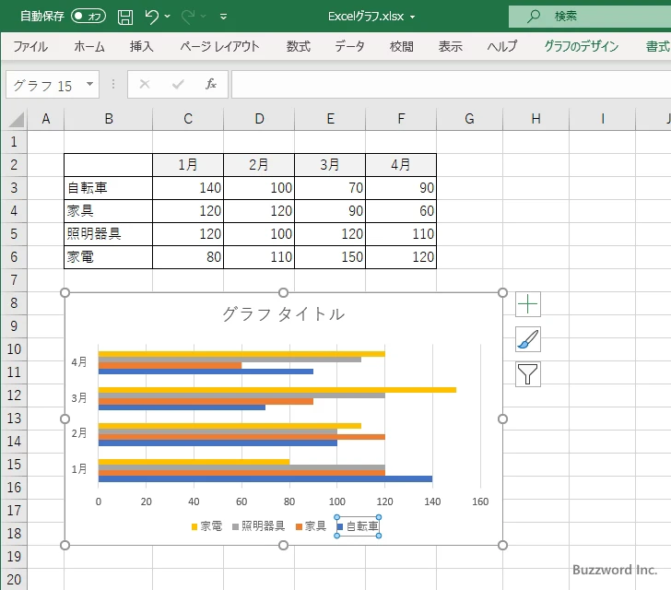
Task: Click the 家具 legend entry
Action: pos(312,526)
